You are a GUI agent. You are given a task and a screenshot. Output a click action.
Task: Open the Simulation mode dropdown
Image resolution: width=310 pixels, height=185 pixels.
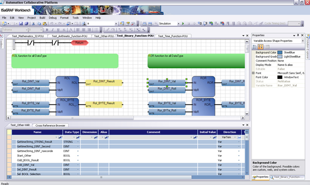pyautogui.click(x=178, y=24)
